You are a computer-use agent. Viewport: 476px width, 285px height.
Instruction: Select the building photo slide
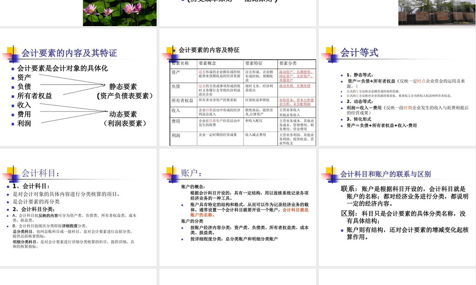coord(397,13)
